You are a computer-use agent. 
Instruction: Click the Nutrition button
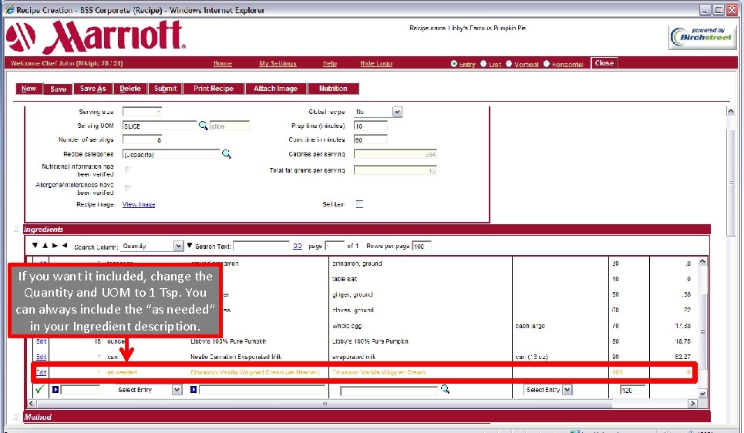coord(333,89)
